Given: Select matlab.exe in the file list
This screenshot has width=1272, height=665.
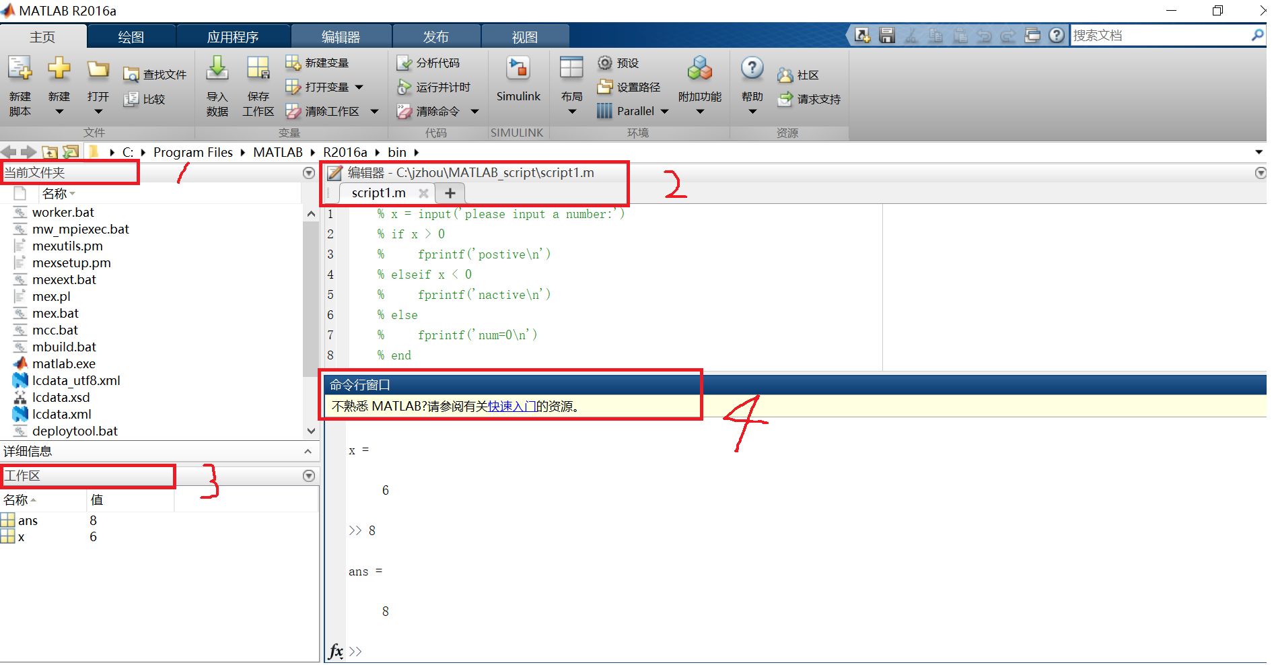Looking at the screenshot, I should click(64, 364).
